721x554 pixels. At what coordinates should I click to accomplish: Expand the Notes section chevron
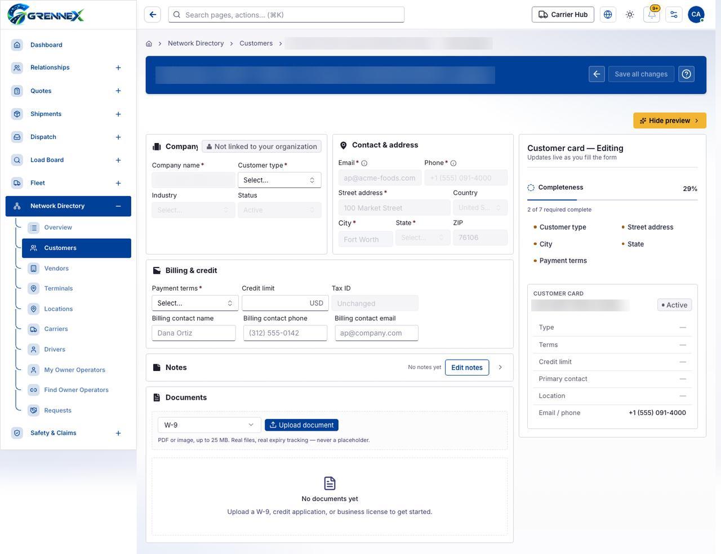[500, 368]
